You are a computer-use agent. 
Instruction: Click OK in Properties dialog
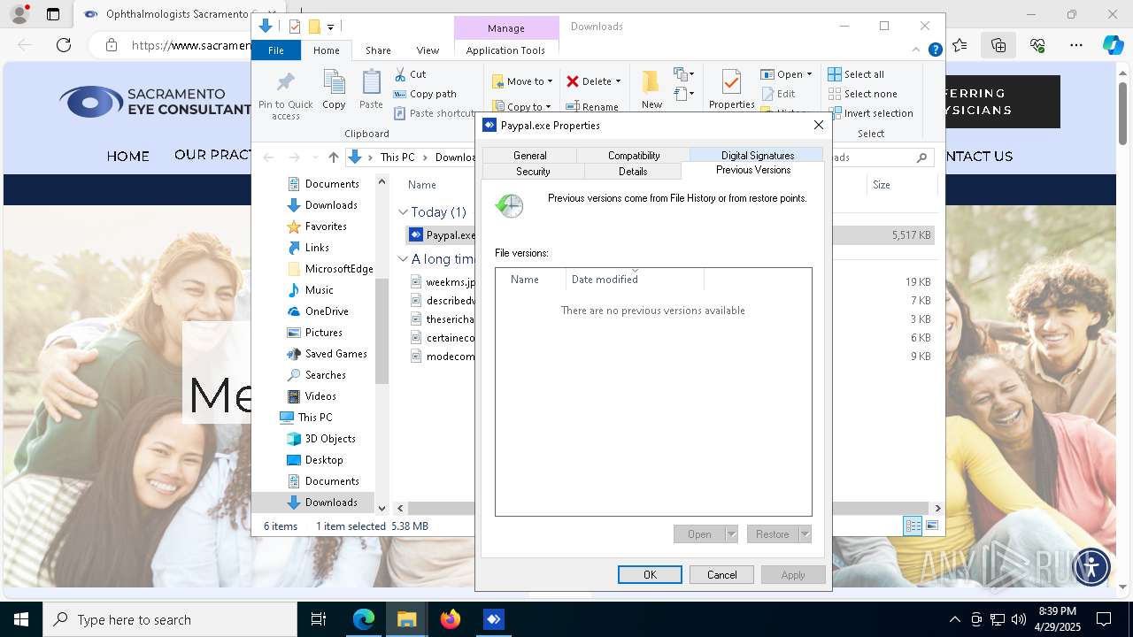pyautogui.click(x=650, y=575)
